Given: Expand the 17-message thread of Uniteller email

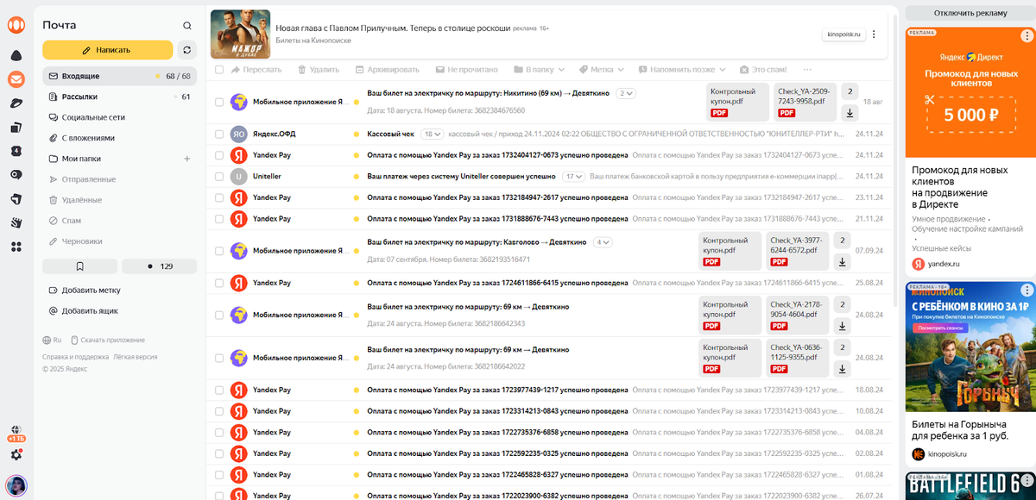Looking at the screenshot, I should pos(573,176).
